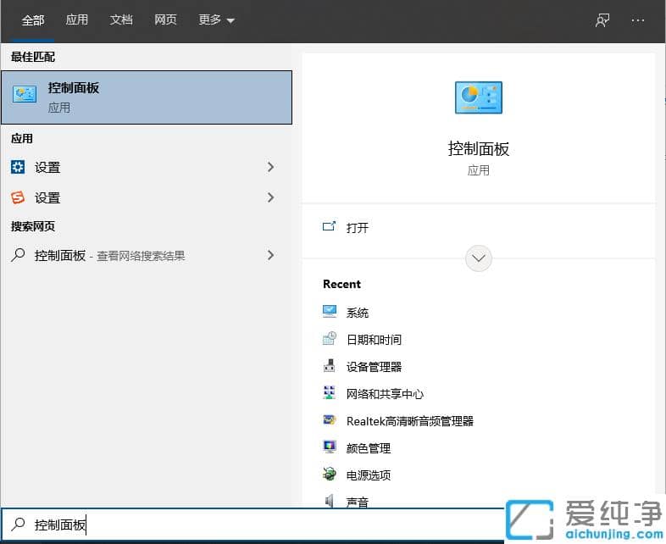
Task: Switch to the 文档 tab
Action: click(x=121, y=20)
